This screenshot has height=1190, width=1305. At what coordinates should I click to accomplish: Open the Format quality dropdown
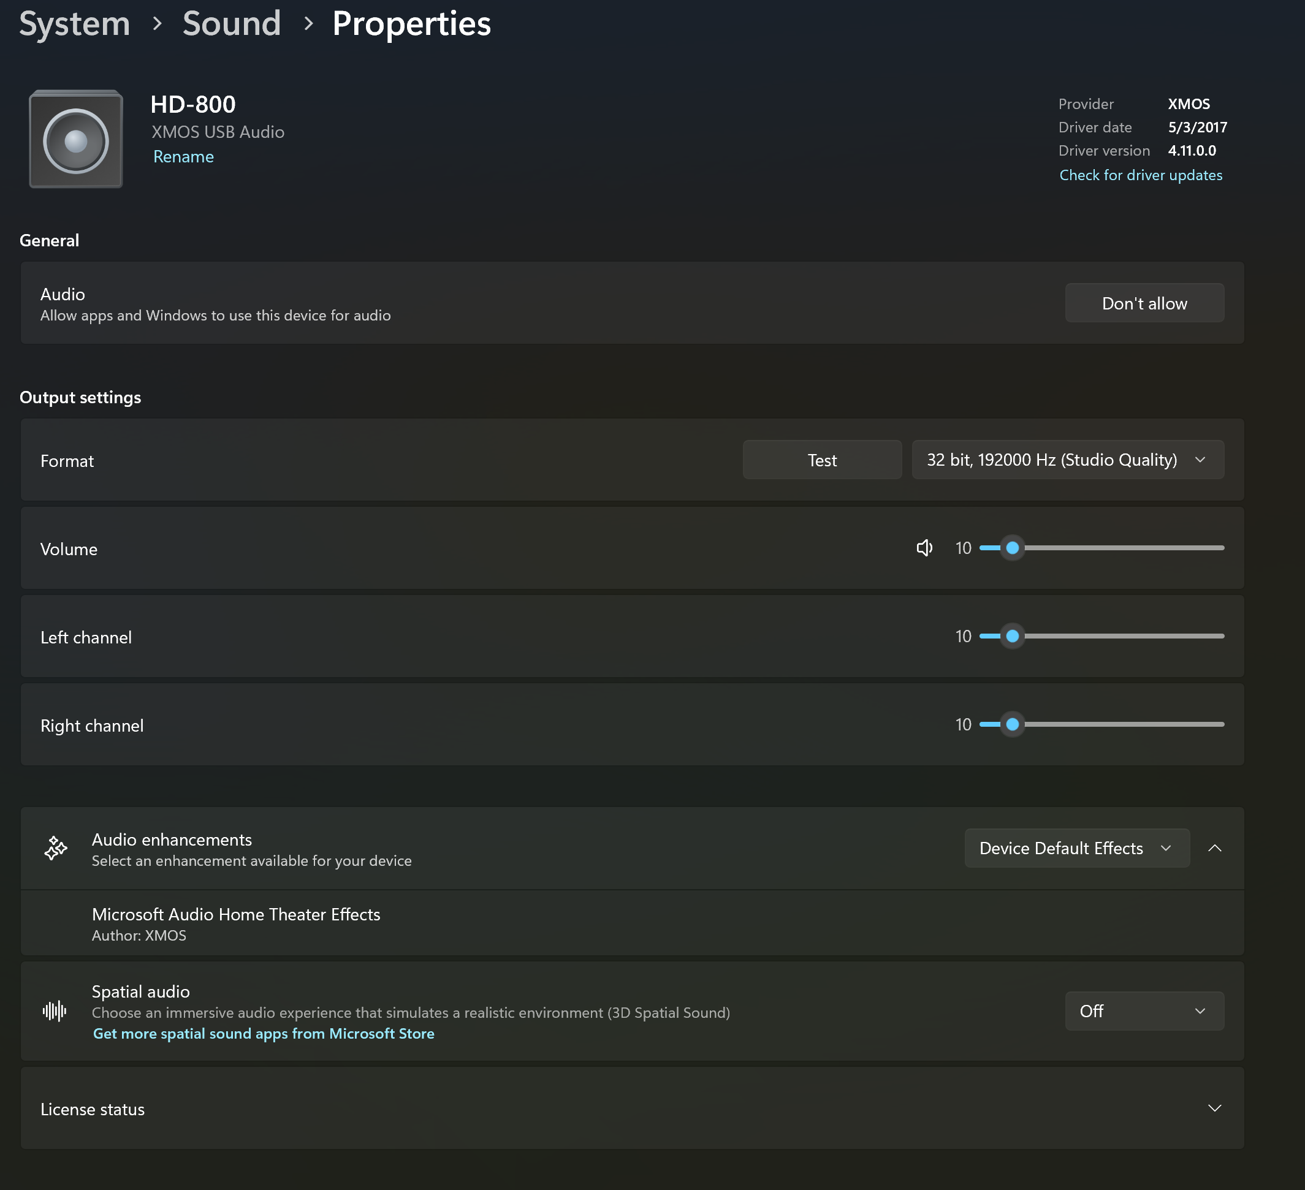[1067, 460]
